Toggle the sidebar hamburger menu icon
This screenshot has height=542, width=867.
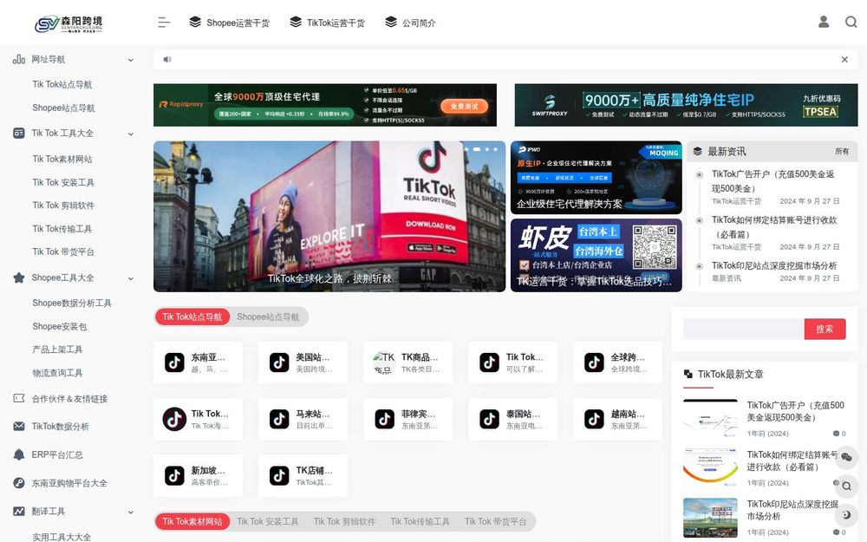[164, 23]
